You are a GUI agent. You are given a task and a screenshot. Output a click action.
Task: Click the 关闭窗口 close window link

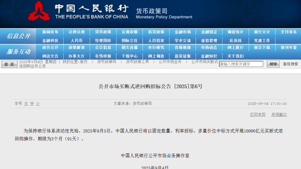pos(279,114)
